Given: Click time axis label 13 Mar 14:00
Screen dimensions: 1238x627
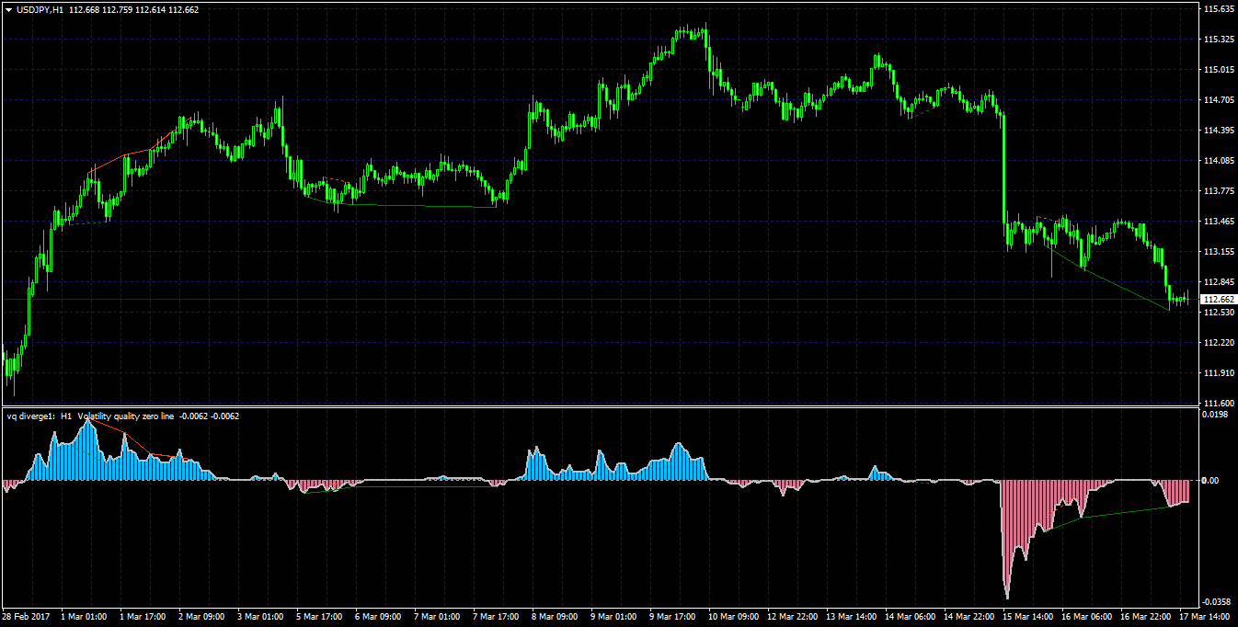Looking at the screenshot, I should 852,616.
